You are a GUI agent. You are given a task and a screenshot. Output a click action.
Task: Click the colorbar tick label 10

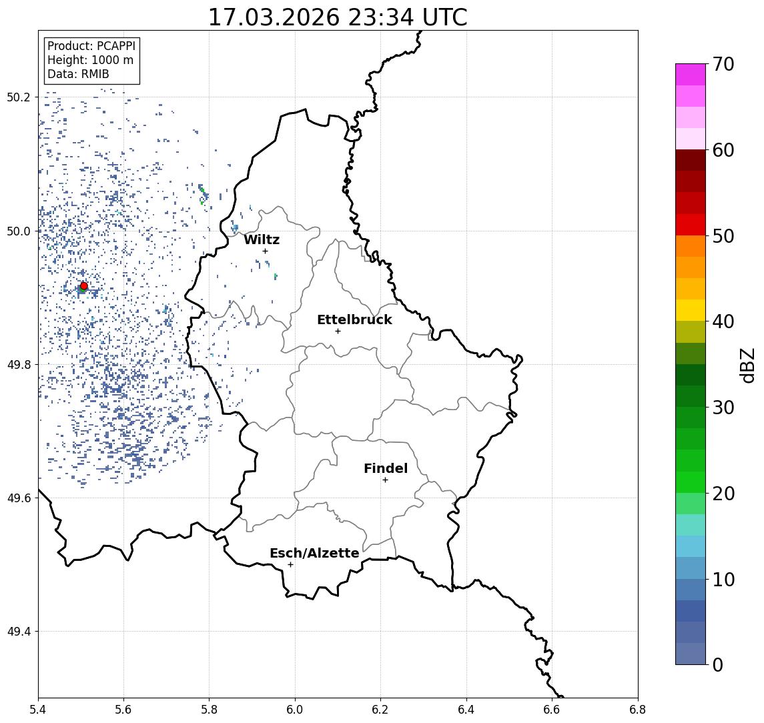click(x=723, y=579)
